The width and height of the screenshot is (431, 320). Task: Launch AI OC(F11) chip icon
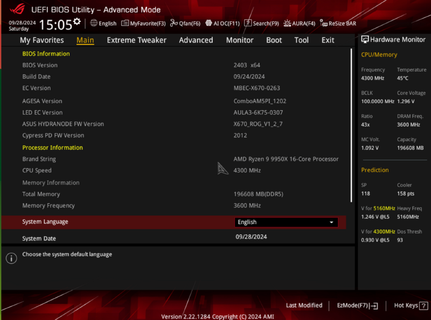(208, 23)
